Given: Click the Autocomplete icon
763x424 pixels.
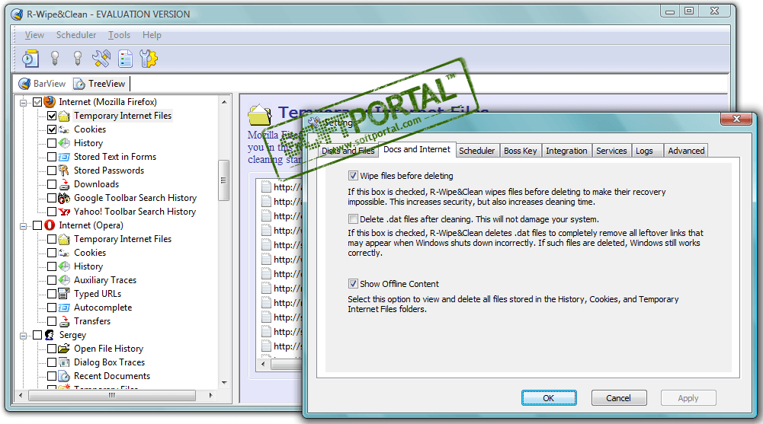Looking at the screenshot, I should point(64,308).
